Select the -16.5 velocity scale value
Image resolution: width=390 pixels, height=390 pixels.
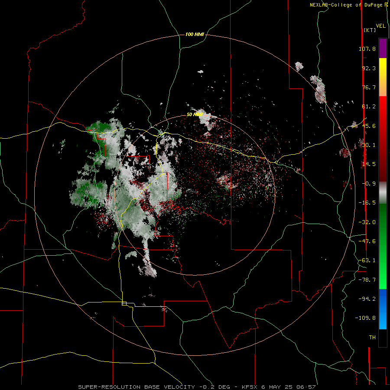point(367,203)
